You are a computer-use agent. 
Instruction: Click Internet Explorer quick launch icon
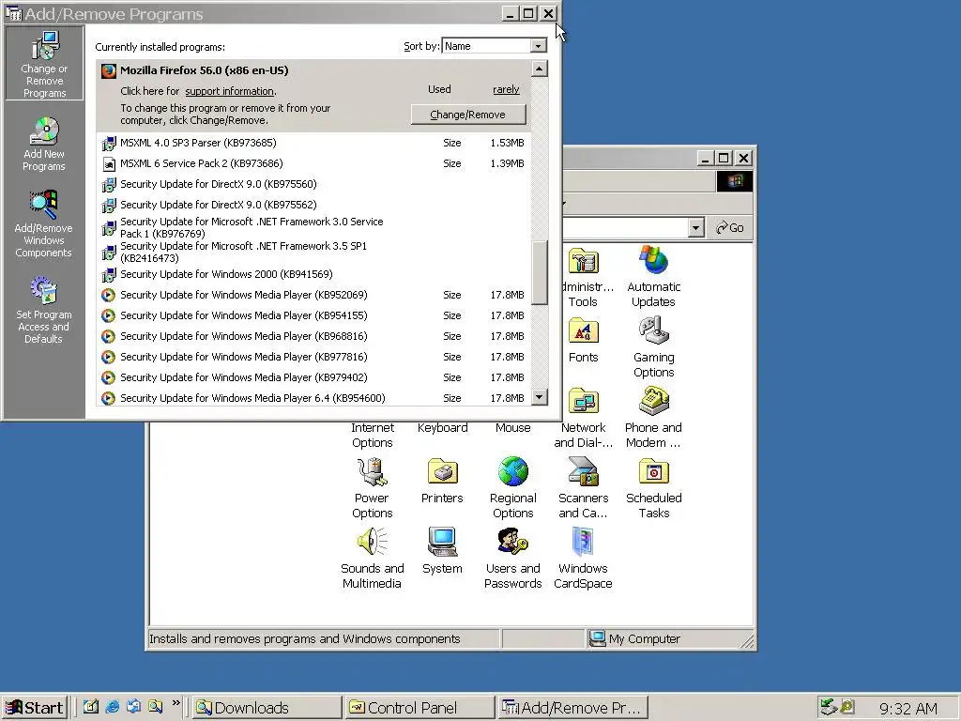pos(113,707)
